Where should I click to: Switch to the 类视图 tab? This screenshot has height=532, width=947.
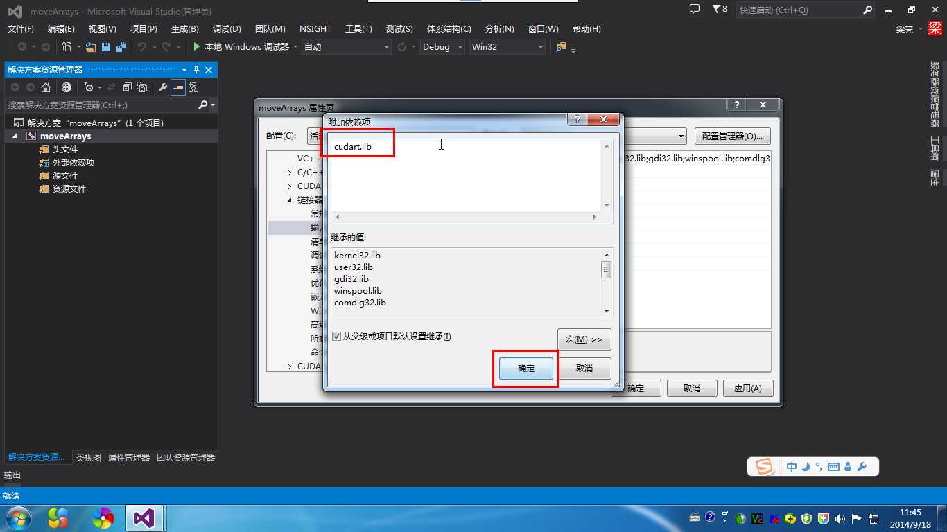[88, 457]
